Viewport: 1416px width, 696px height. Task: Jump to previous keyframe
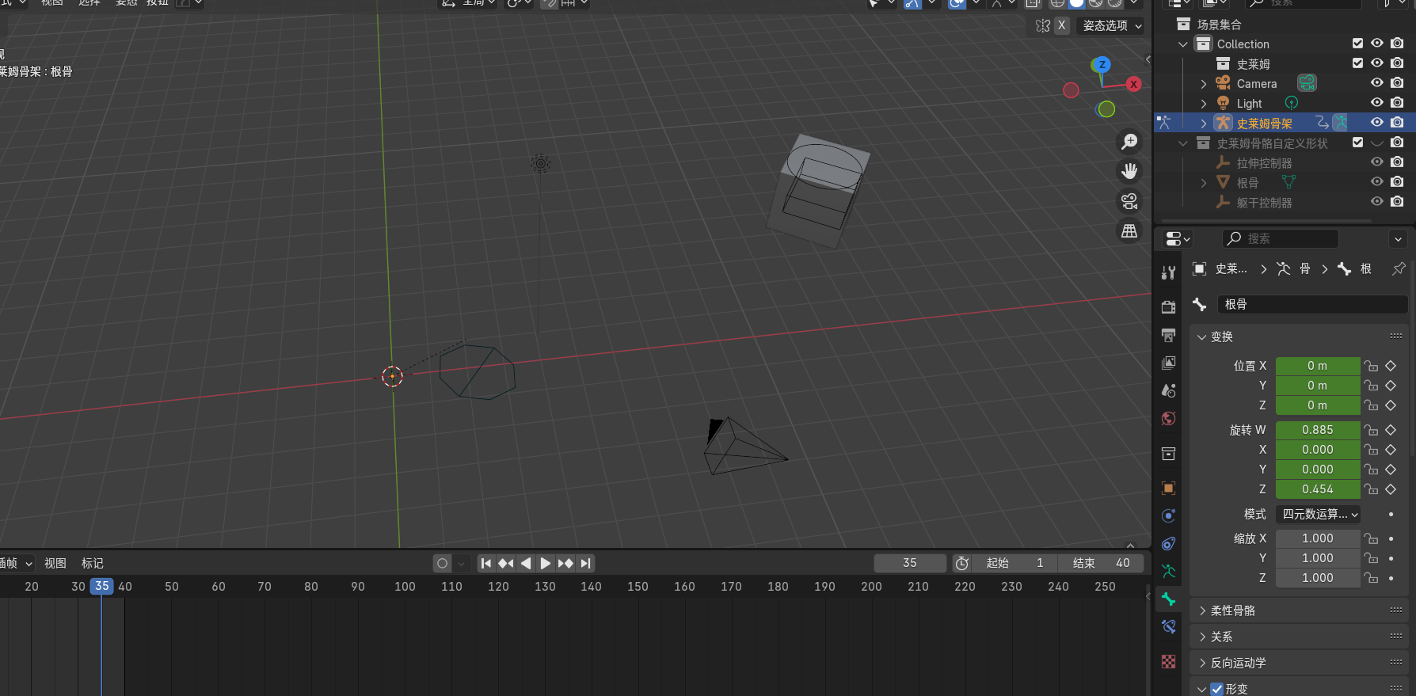[x=506, y=563]
